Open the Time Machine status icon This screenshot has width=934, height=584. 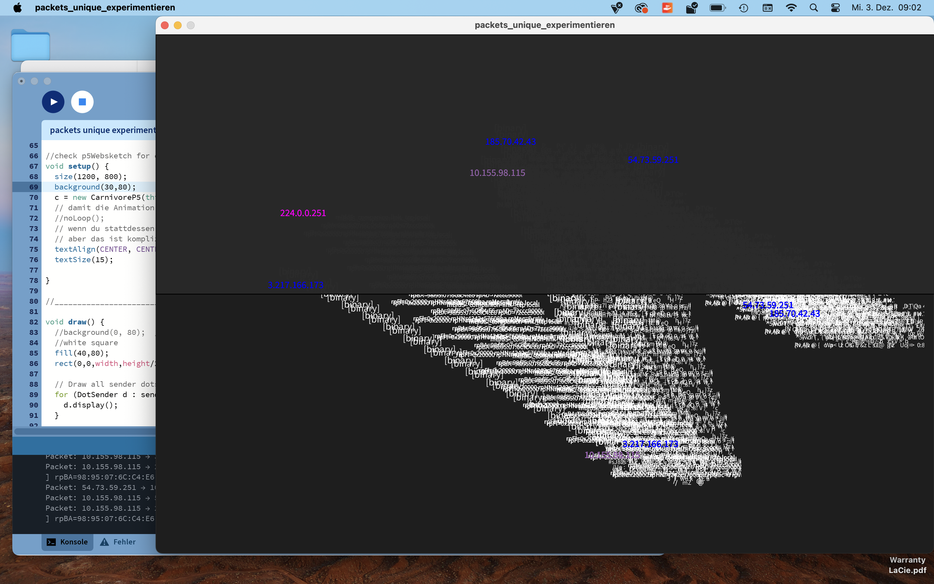coord(743,8)
